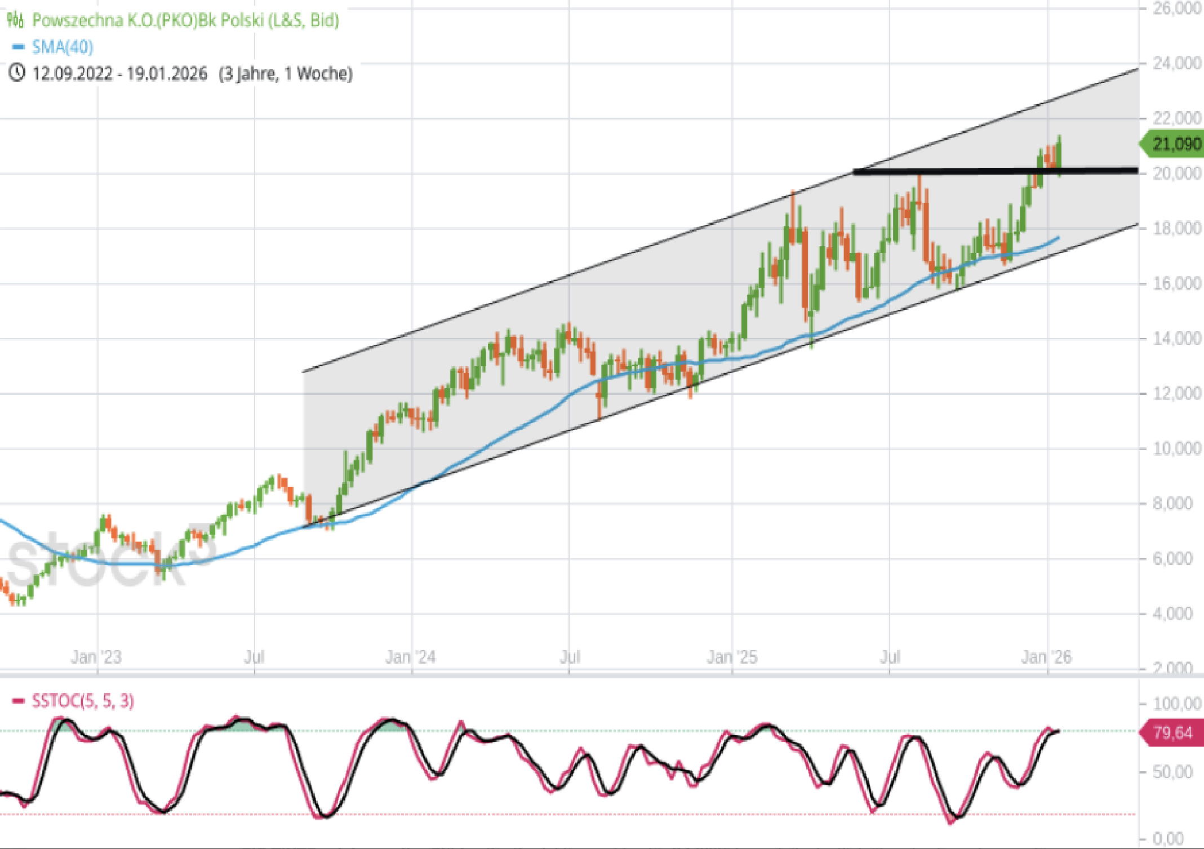This screenshot has height=849, width=1204.
Task: Click the clock icon next to the date range
Action: click(x=17, y=72)
